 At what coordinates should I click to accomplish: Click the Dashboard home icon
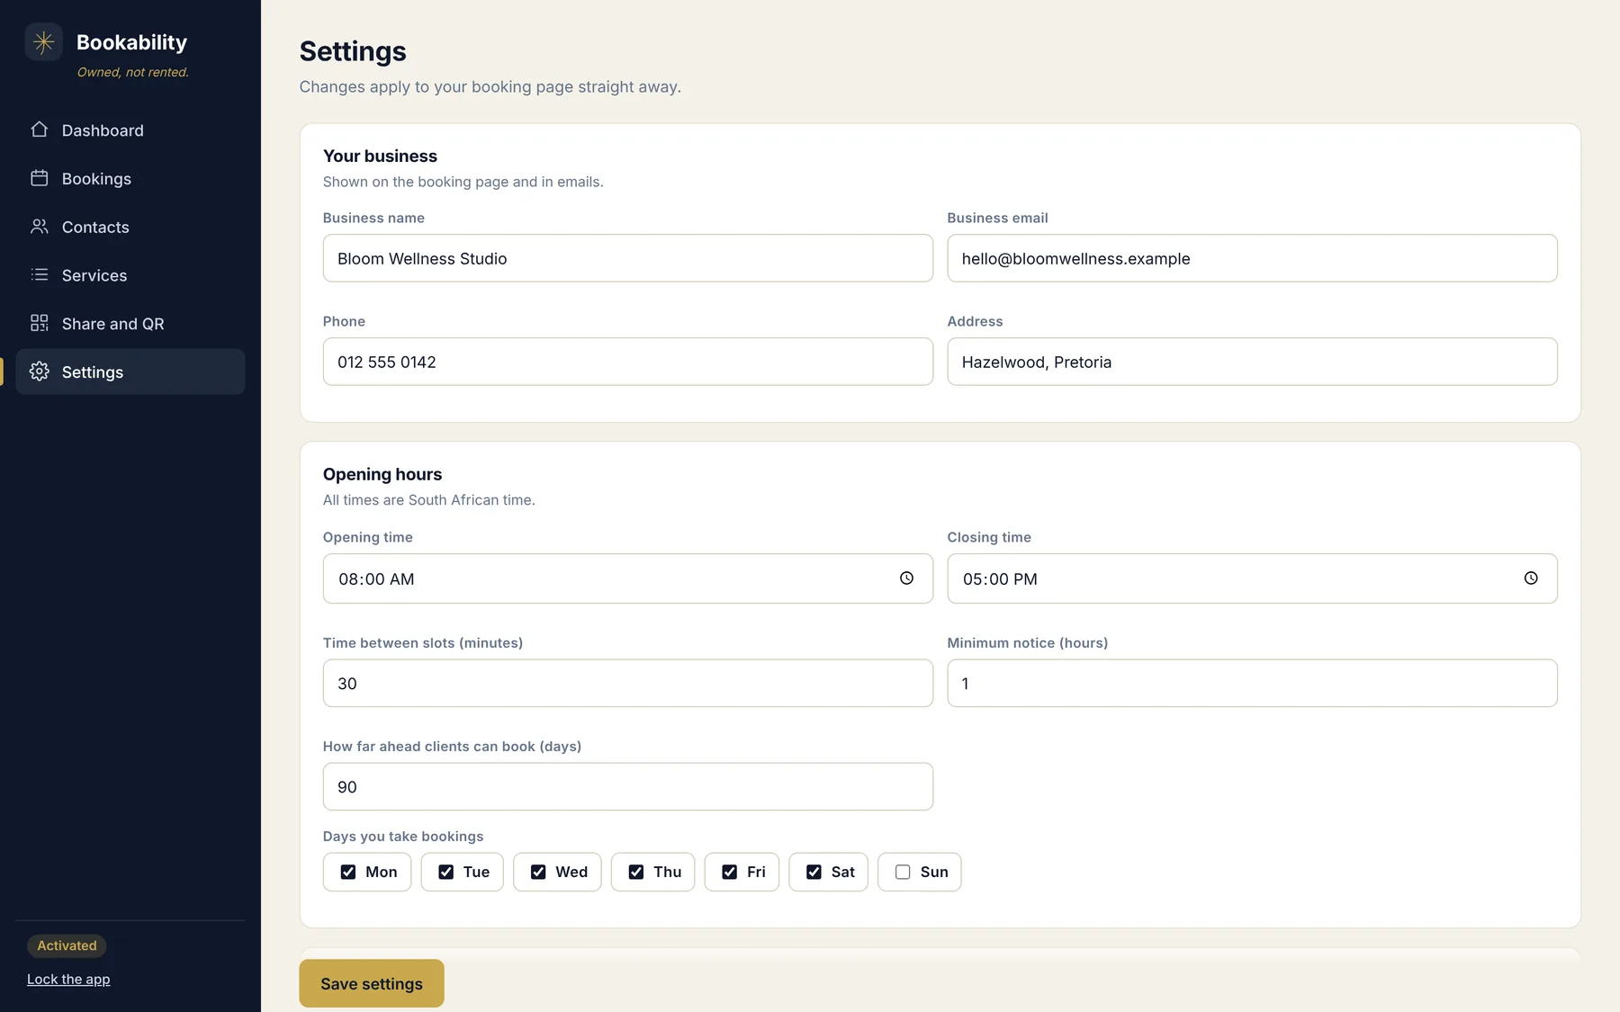click(39, 130)
